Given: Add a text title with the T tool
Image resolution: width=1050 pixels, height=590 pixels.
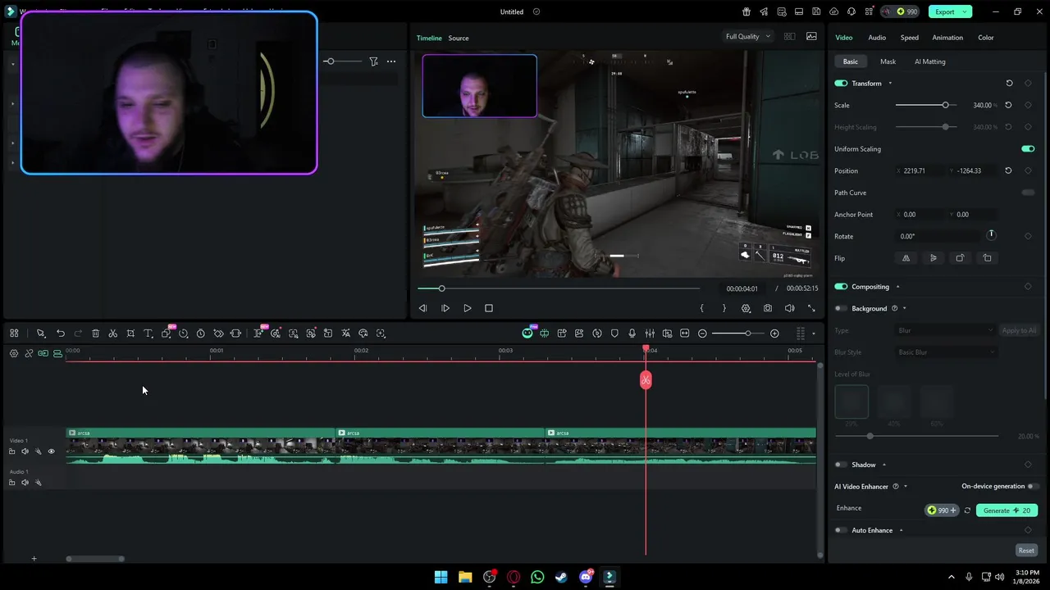Looking at the screenshot, I should 148,334.
